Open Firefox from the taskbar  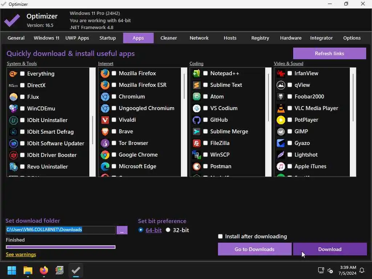pyautogui.click(x=44, y=270)
